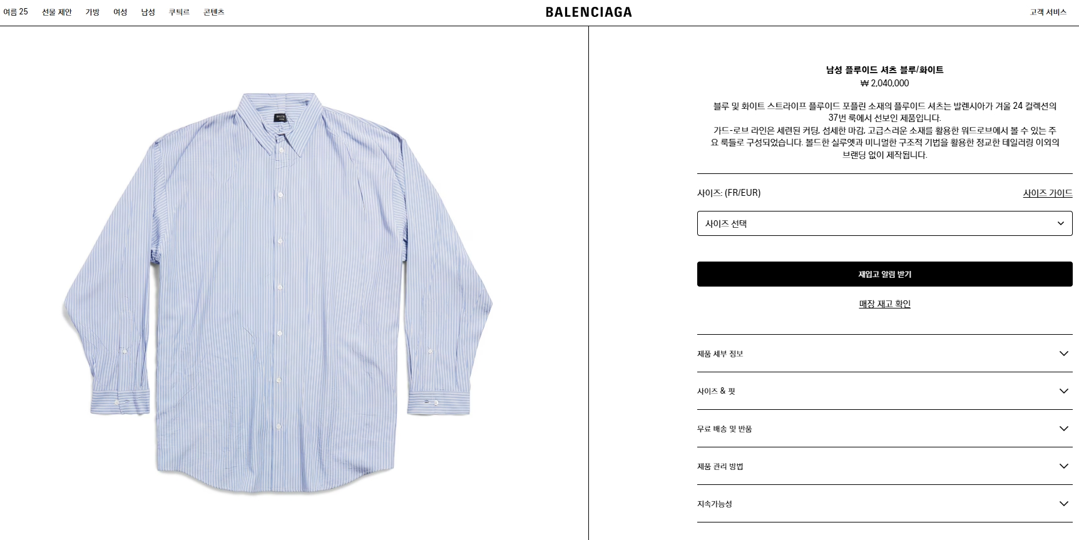Click the 재입고 알림 받기 button
Viewport: 1079px width, 540px height.
click(x=884, y=274)
